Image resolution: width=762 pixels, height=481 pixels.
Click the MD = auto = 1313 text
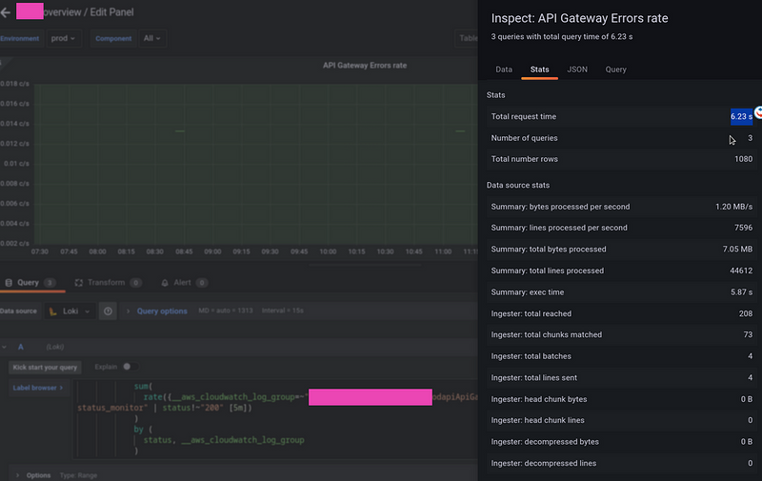(x=226, y=311)
